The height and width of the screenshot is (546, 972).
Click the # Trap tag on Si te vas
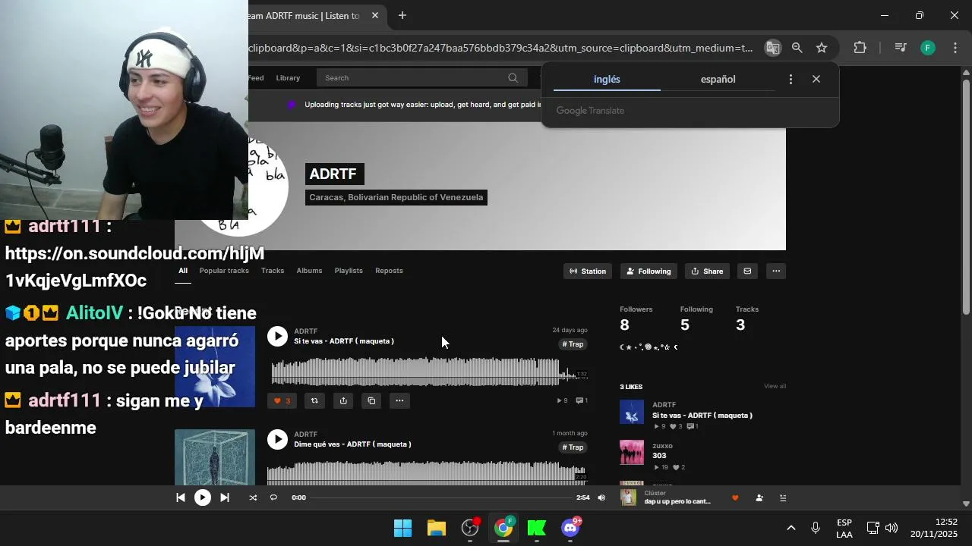coord(573,344)
